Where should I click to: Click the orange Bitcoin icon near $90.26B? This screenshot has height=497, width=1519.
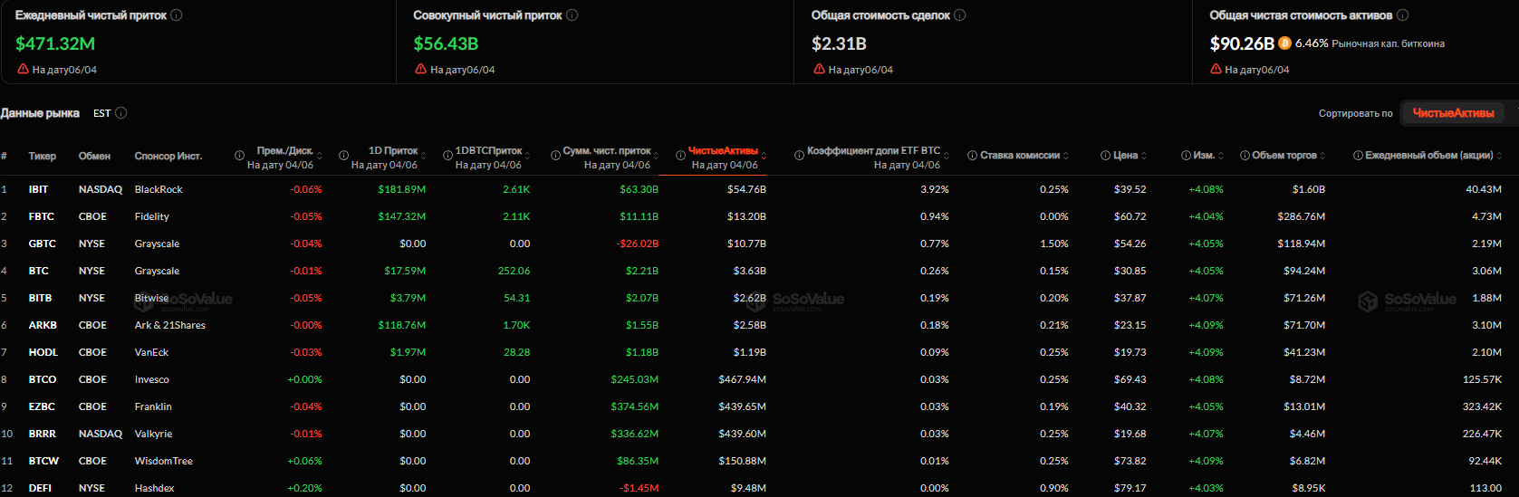(x=1284, y=43)
